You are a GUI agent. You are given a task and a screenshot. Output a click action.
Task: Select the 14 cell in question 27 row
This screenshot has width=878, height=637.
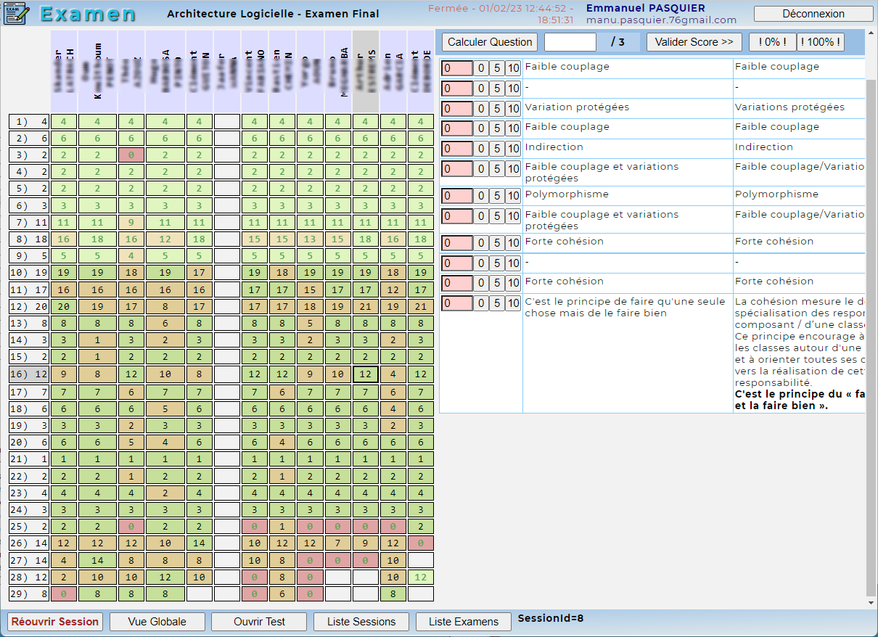click(x=97, y=560)
